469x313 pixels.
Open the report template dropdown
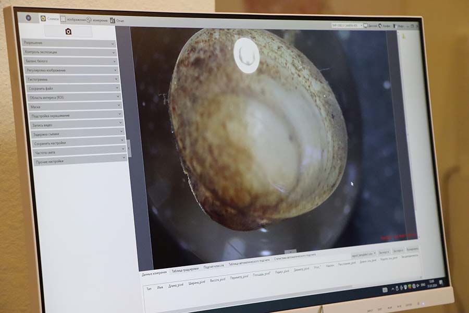pos(364,255)
